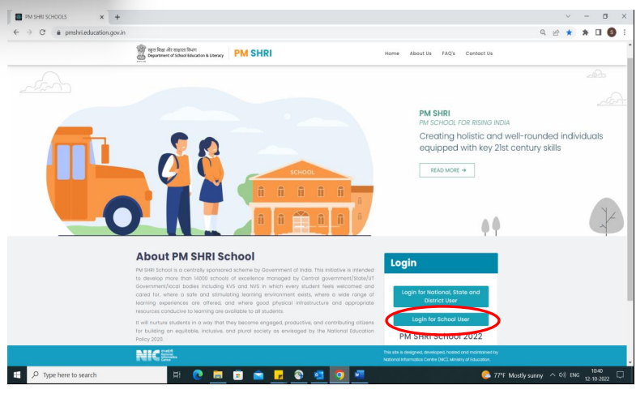Close the PM SHRI SCHOOLS tab
Screen dimensions: 636x394
(102, 17)
